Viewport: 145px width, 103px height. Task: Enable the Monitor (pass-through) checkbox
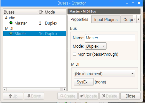pos(74,54)
